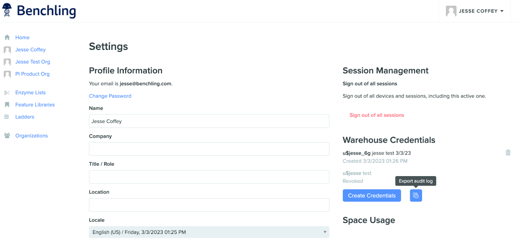Click the Ladders list icon
518x241 pixels.
(x=6, y=117)
